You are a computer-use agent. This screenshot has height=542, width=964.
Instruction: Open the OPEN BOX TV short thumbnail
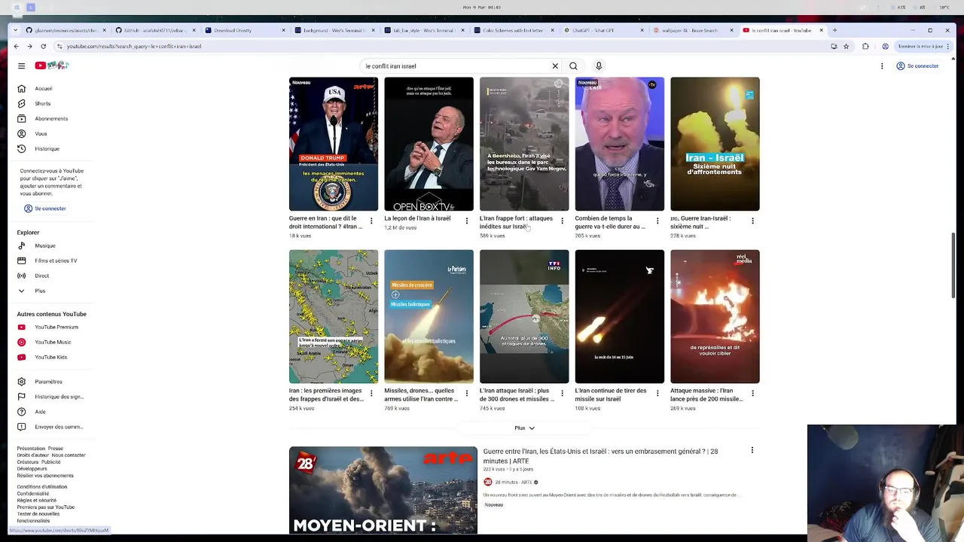pos(429,144)
